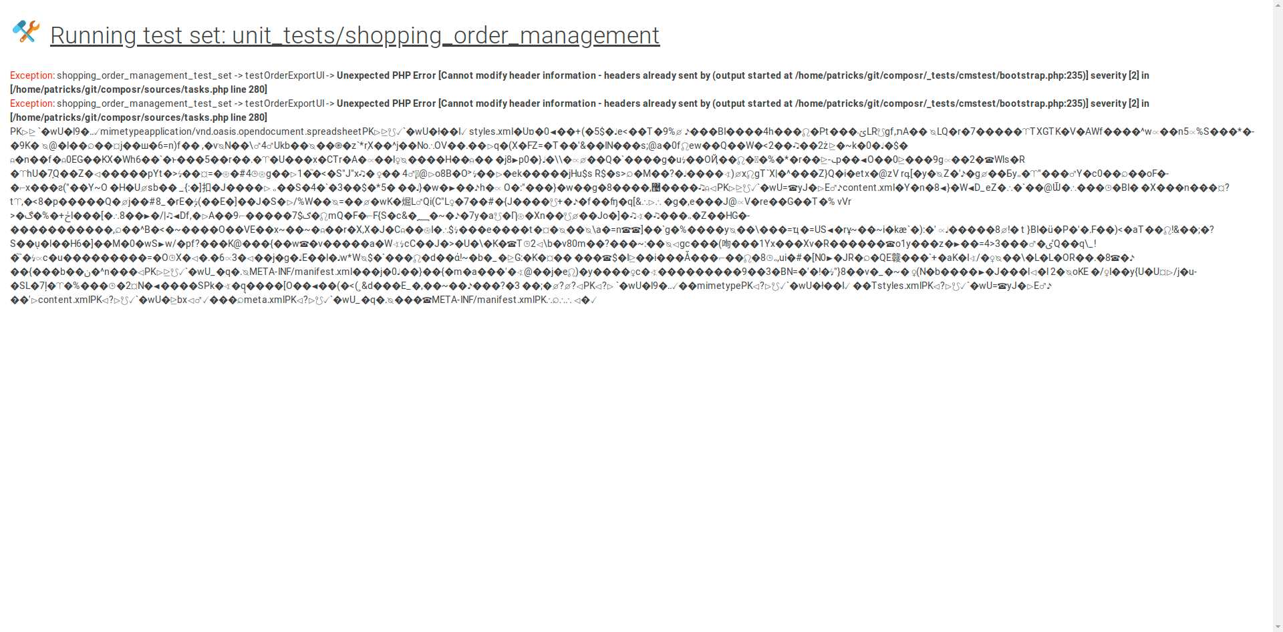Click the first 'severity [2] in' text
Viewport: 1283px width, 632px height.
pos(1119,75)
